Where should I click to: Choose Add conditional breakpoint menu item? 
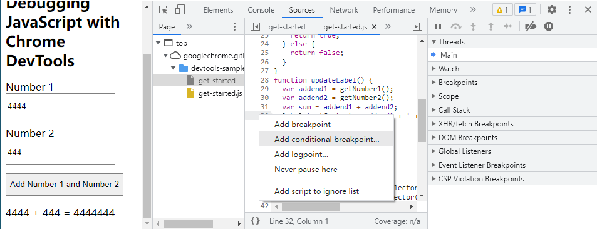pyautogui.click(x=326, y=140)
